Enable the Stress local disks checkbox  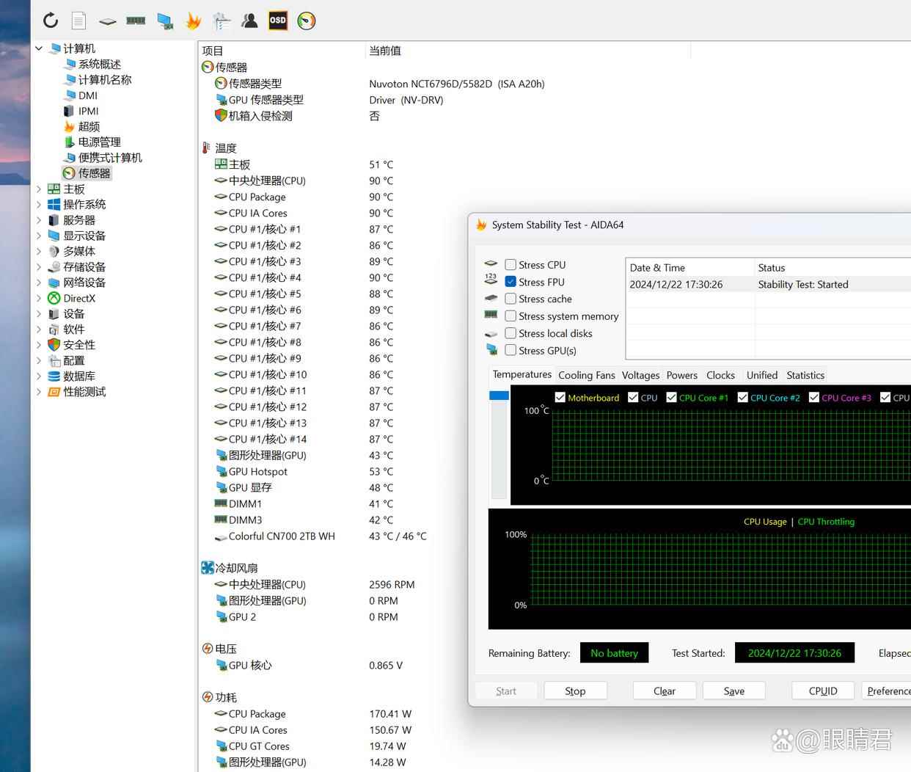(x=511, y=333)
